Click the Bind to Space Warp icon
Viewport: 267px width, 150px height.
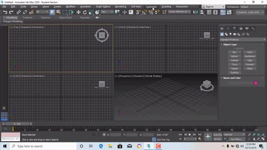(31, 12)
